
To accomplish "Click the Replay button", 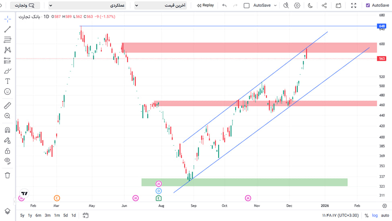I will tap(205, 5).
